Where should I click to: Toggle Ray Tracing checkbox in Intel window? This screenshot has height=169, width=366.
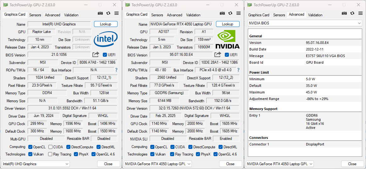click(x=50, y=154)
